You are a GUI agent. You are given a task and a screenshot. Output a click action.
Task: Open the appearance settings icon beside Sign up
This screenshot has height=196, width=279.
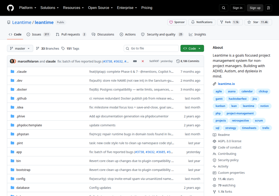click(x=268, y=8)
